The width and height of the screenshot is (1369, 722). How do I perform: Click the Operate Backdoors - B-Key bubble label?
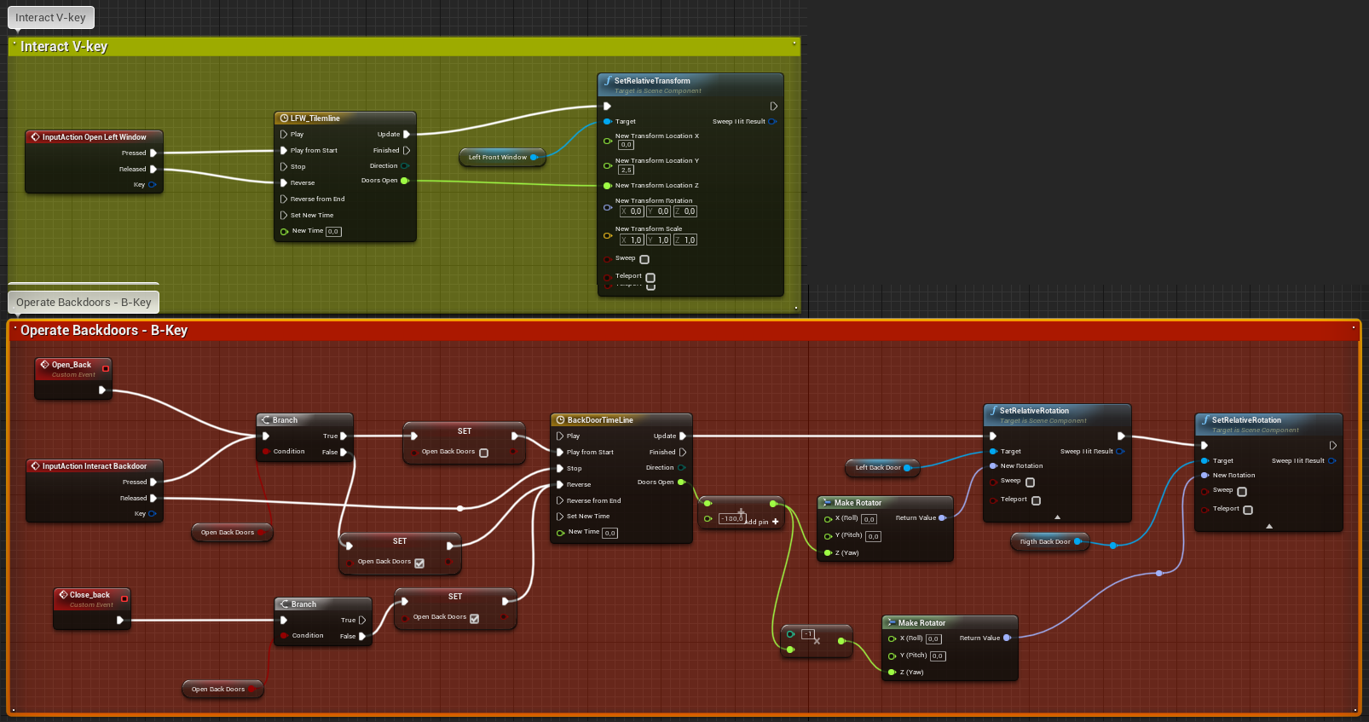(x=84, y=302)
